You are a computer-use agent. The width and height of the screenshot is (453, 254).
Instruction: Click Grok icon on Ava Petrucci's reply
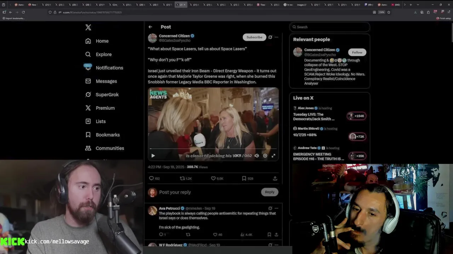[x=270, y=208]
